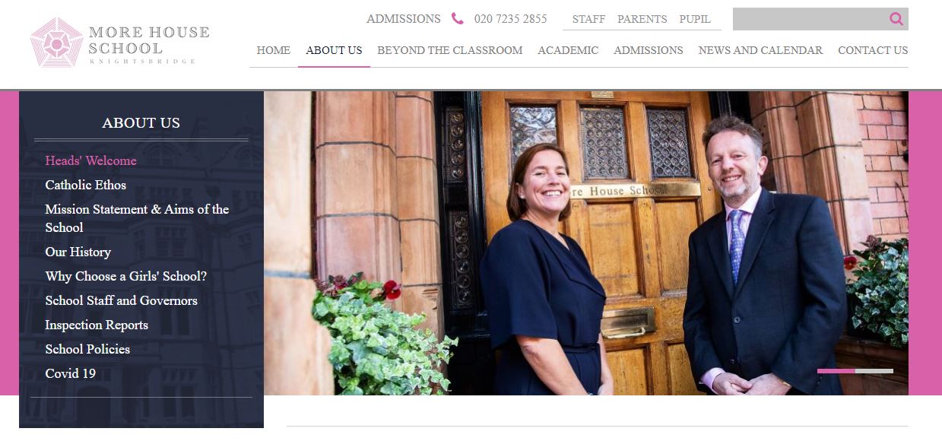The image size is (942, 441).
Task: Select the pink active carousel indicator
Action: tap(836, 371)
